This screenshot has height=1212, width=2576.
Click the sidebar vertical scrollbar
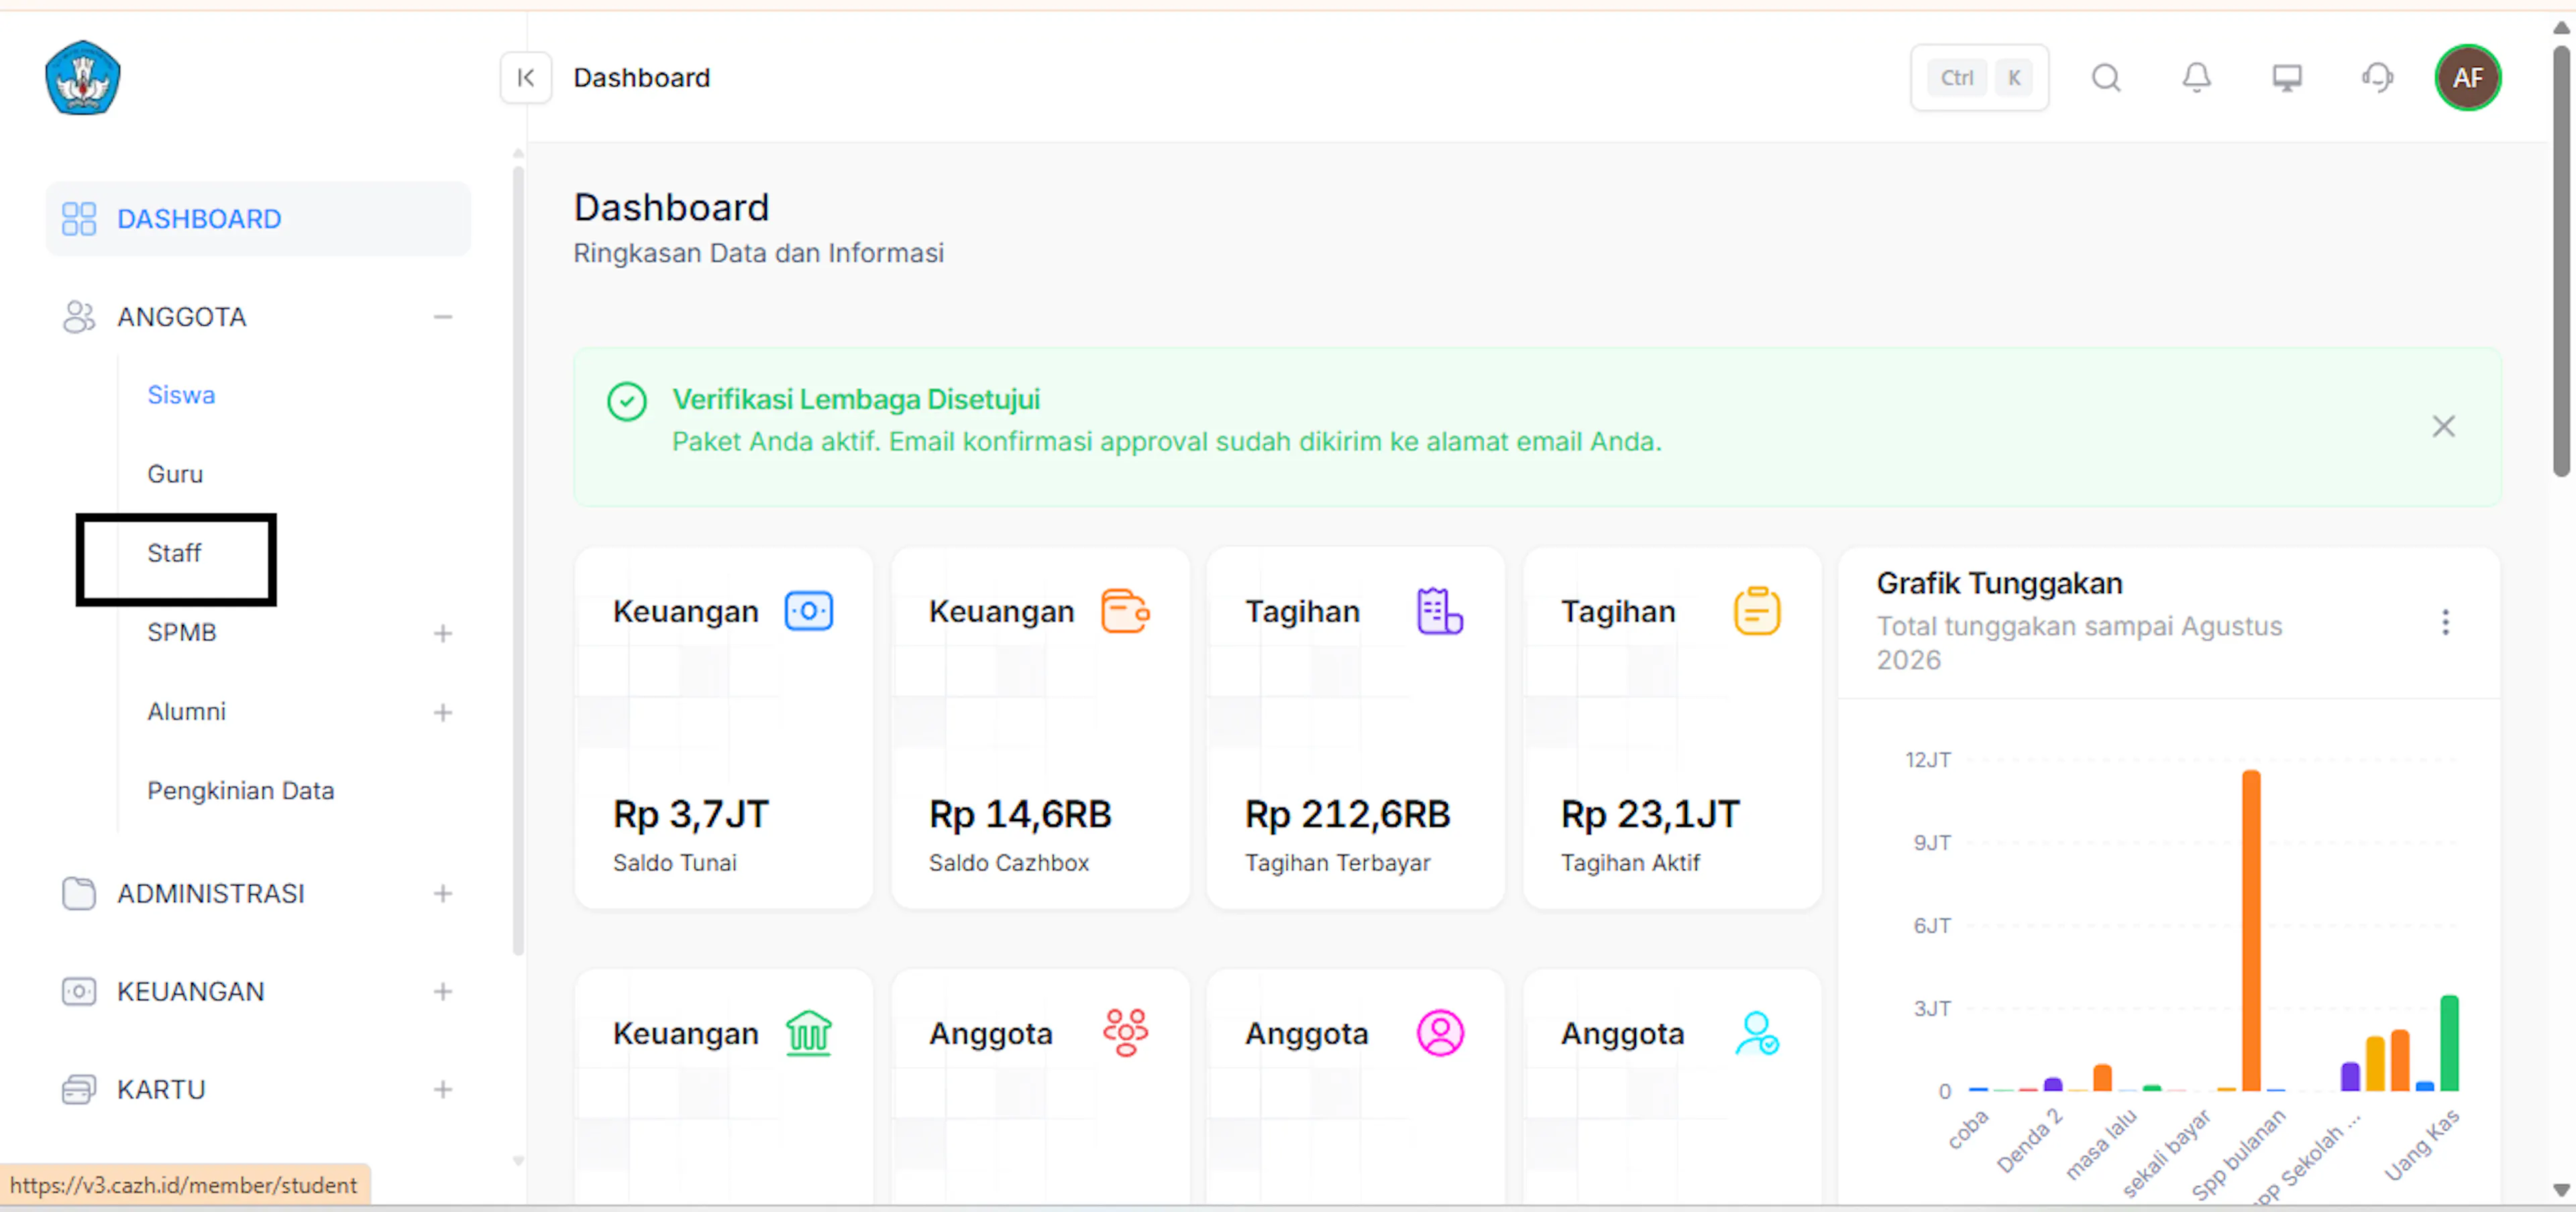click(518, 560)
